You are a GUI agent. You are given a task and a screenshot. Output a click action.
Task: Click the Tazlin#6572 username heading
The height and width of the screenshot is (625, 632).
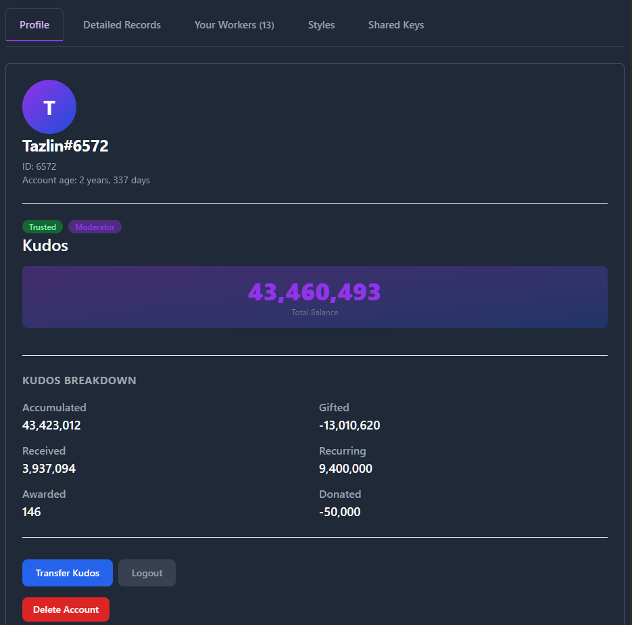pyautogui.click(x=66, y=146)
